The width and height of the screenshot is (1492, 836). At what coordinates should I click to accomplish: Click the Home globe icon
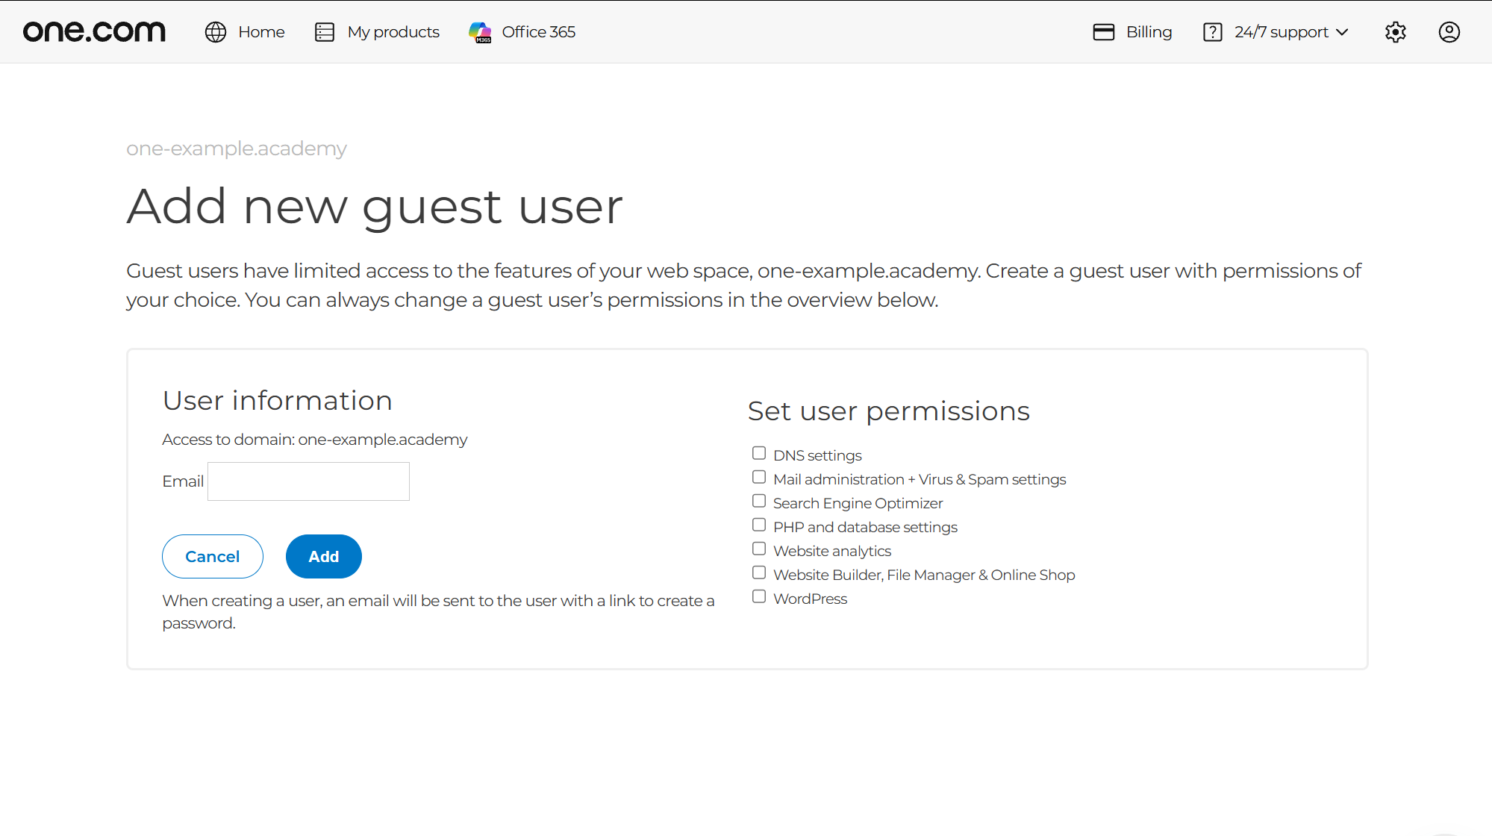pyautogui.click(x=216, y=32)
